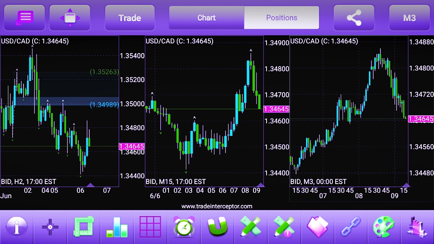434x244 pixels.
Task: Open the color palette theme icon
Action: [384, 227]
